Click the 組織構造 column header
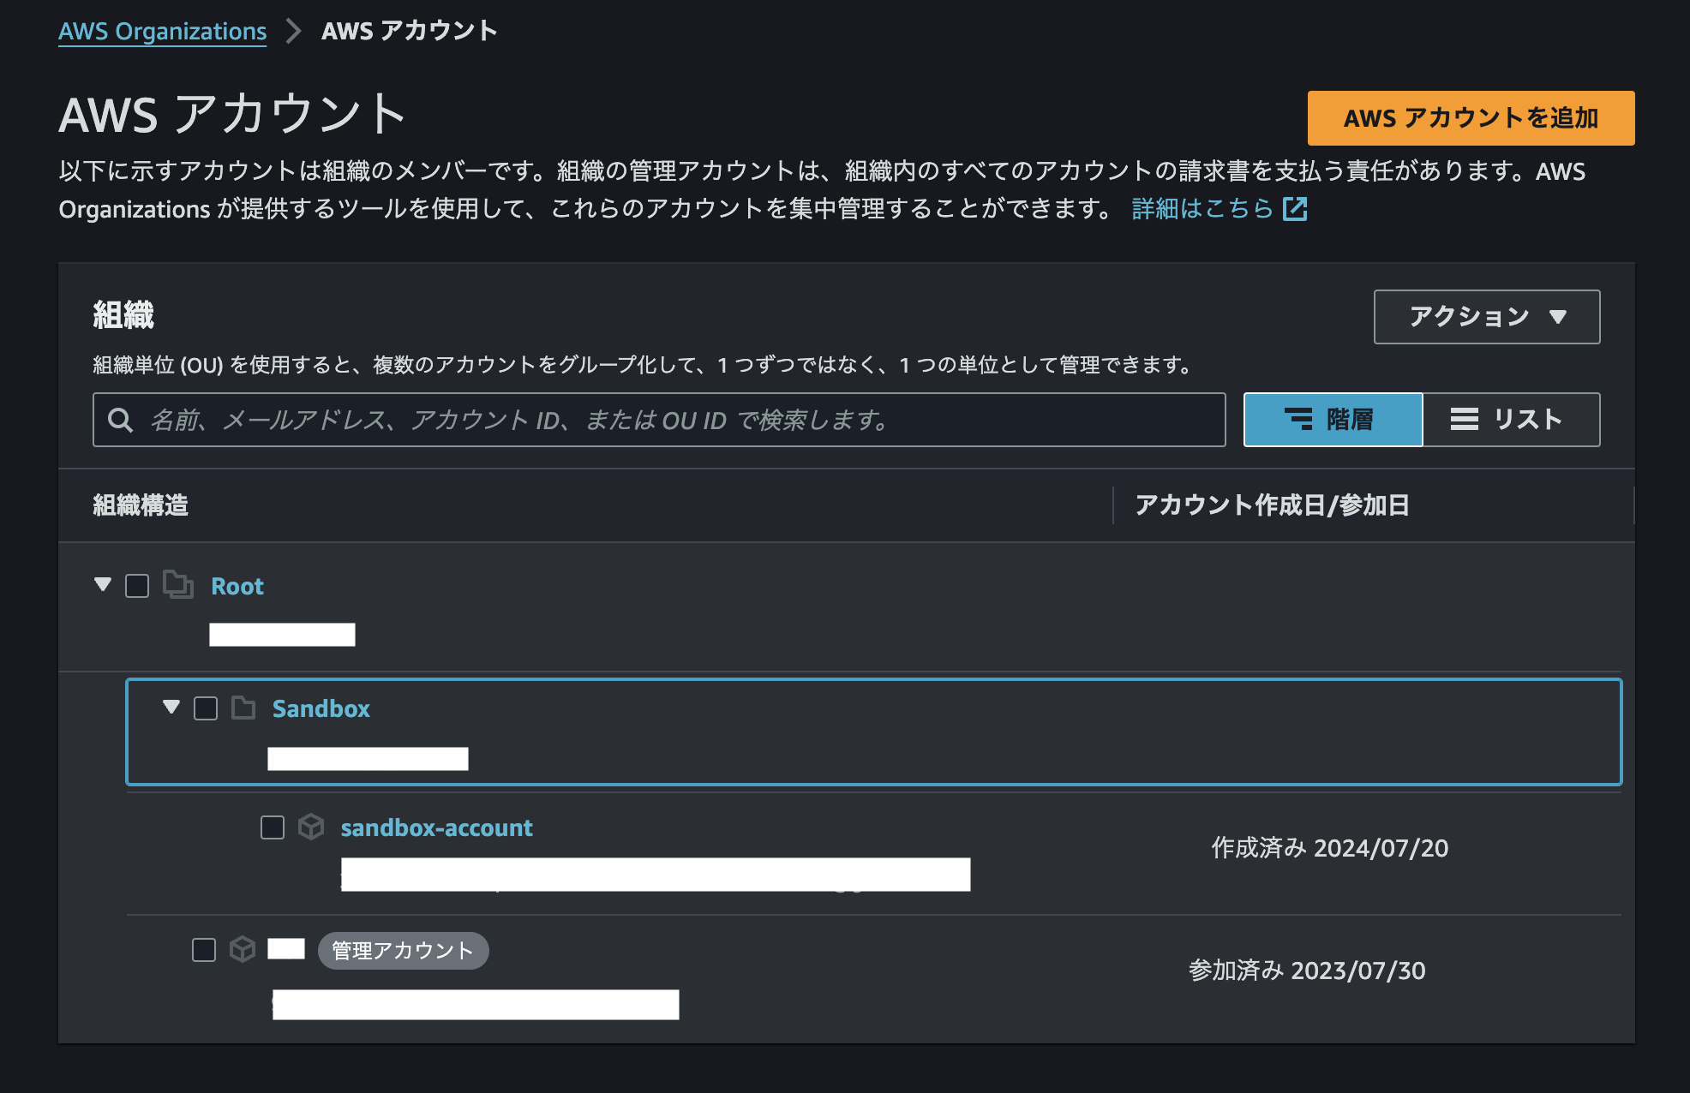Image resolution: width=1690 pixels, height=1093 pixels. pos(141,505)
